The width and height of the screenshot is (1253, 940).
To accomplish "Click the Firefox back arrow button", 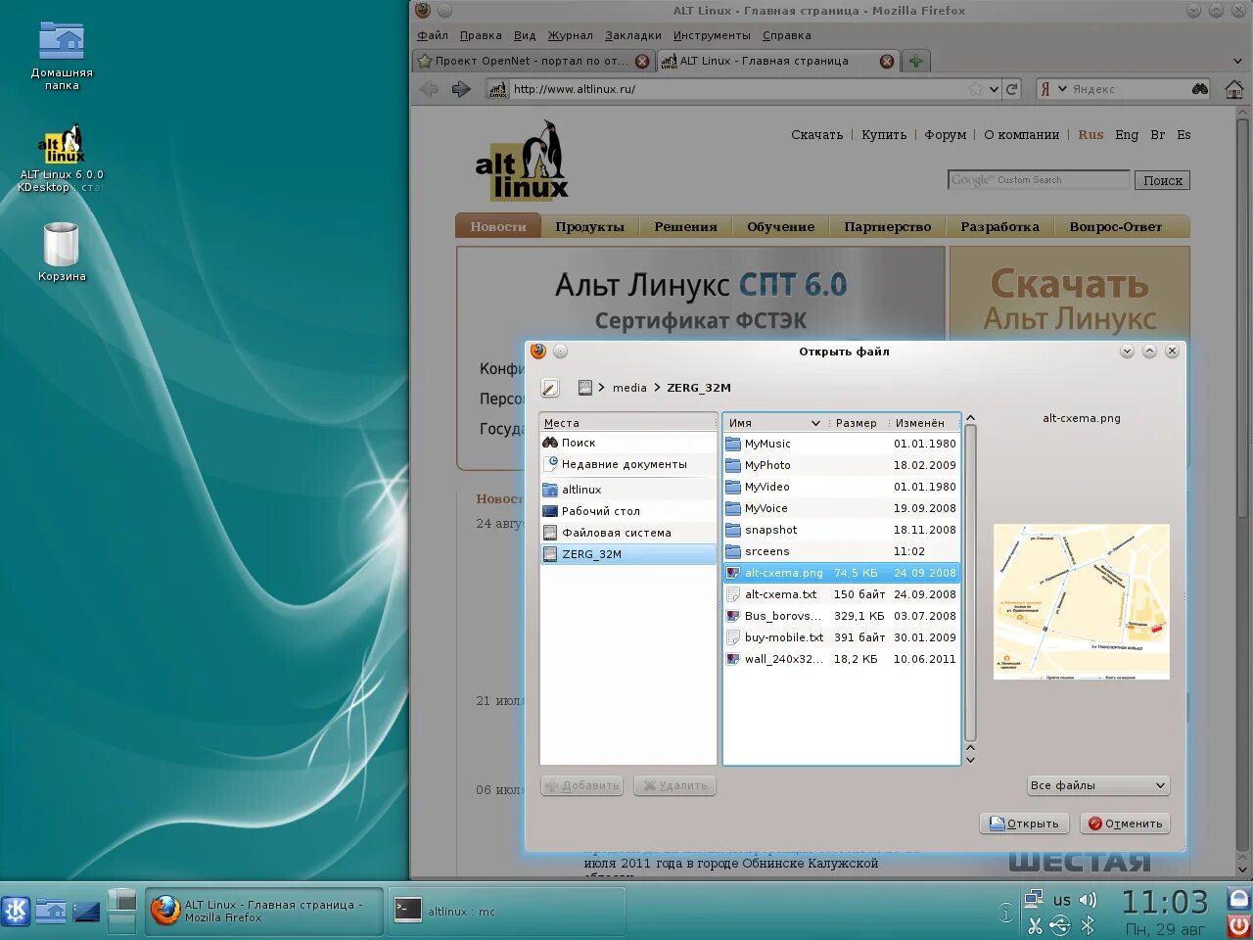I will pos(429,89).
